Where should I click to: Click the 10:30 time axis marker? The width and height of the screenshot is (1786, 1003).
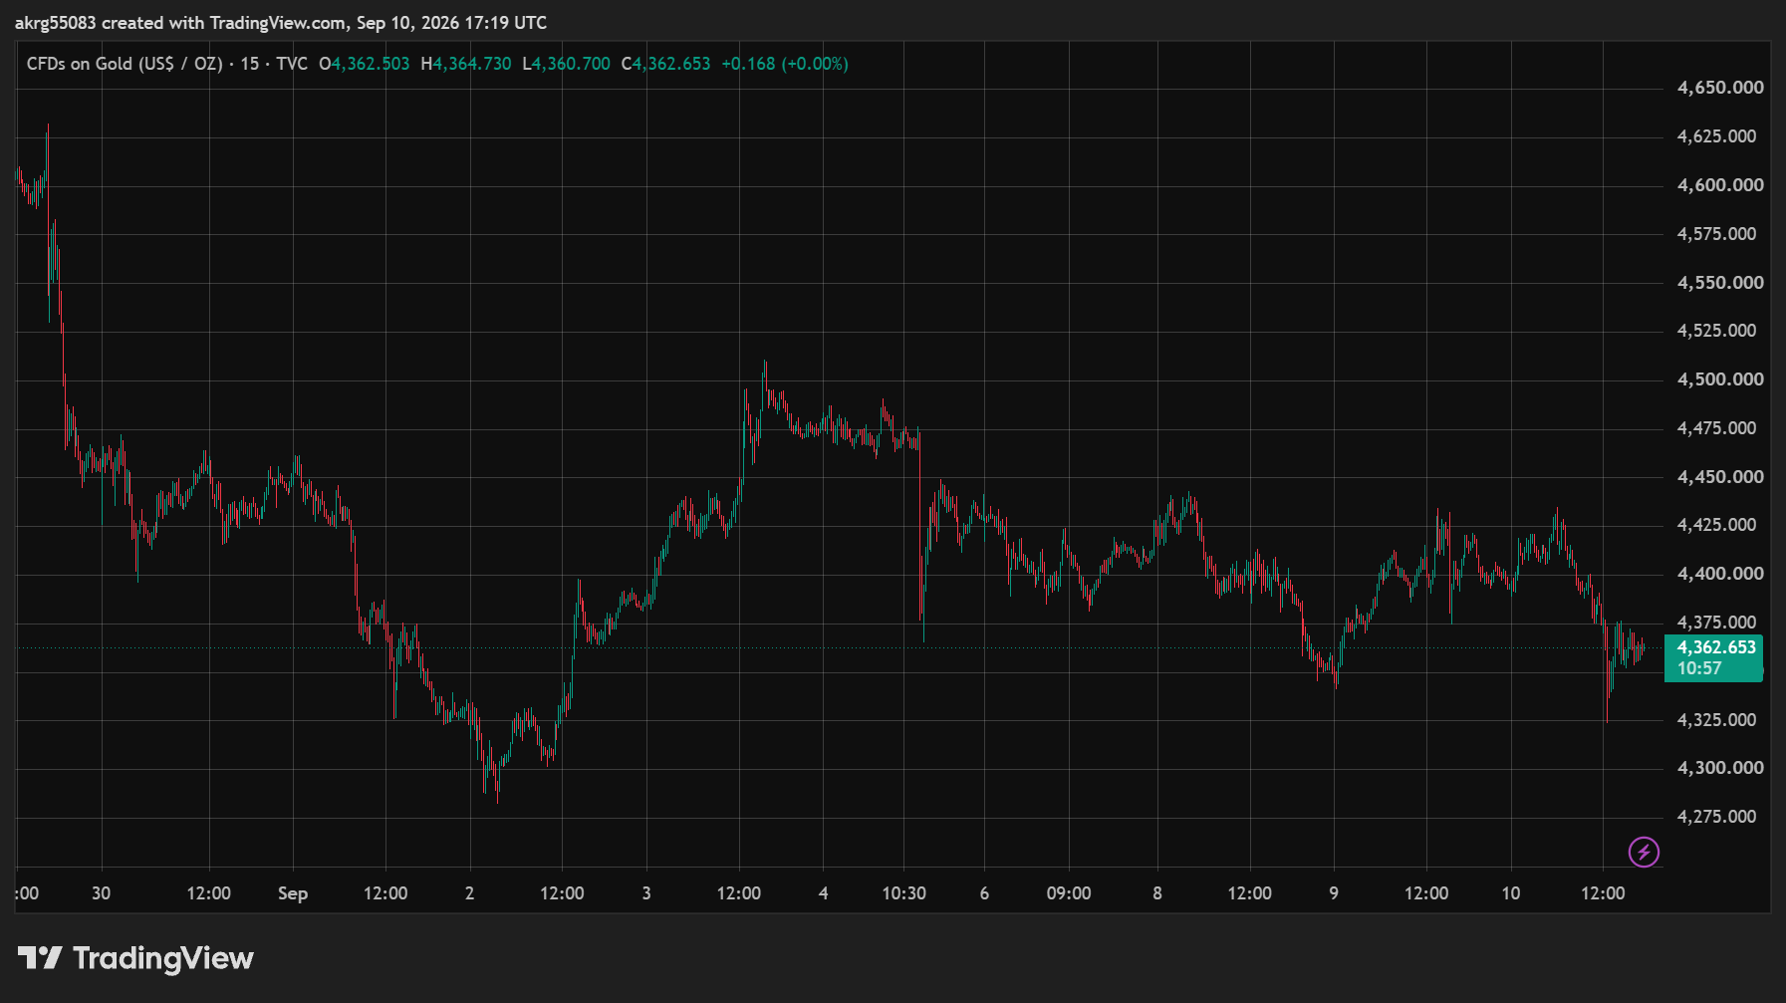pyautogui.click(x=903, y=893)
